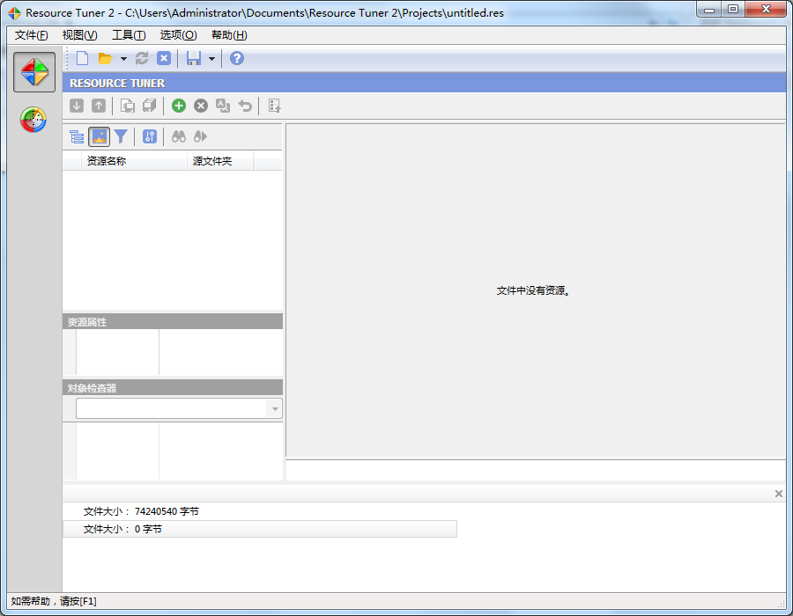Toggle the image thumbnail view button

pyautogui.click(x=99, y=136)
